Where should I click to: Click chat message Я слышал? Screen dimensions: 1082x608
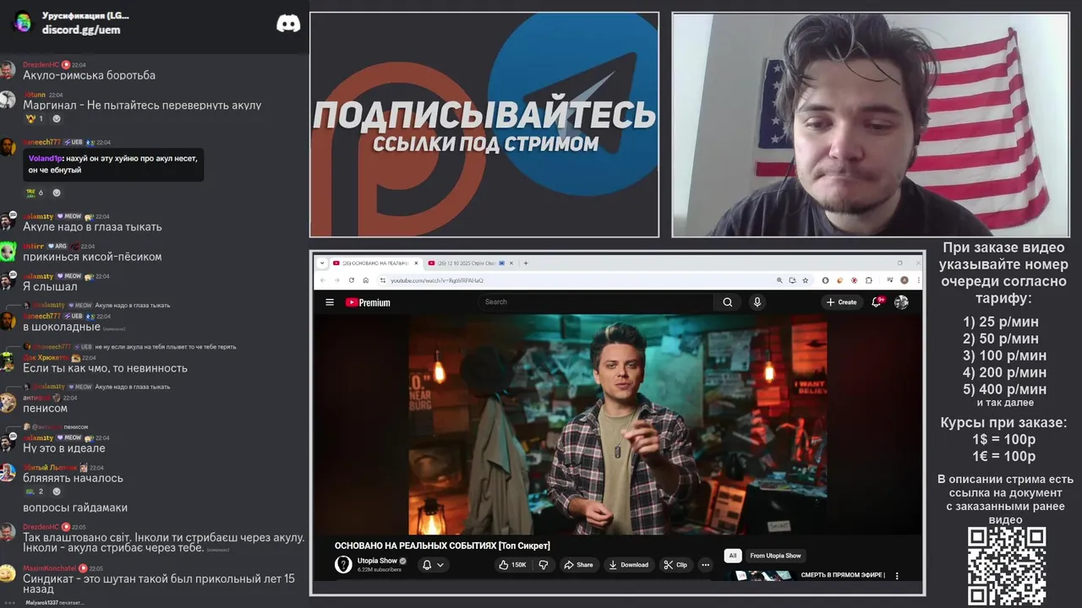tap(50, 286)
